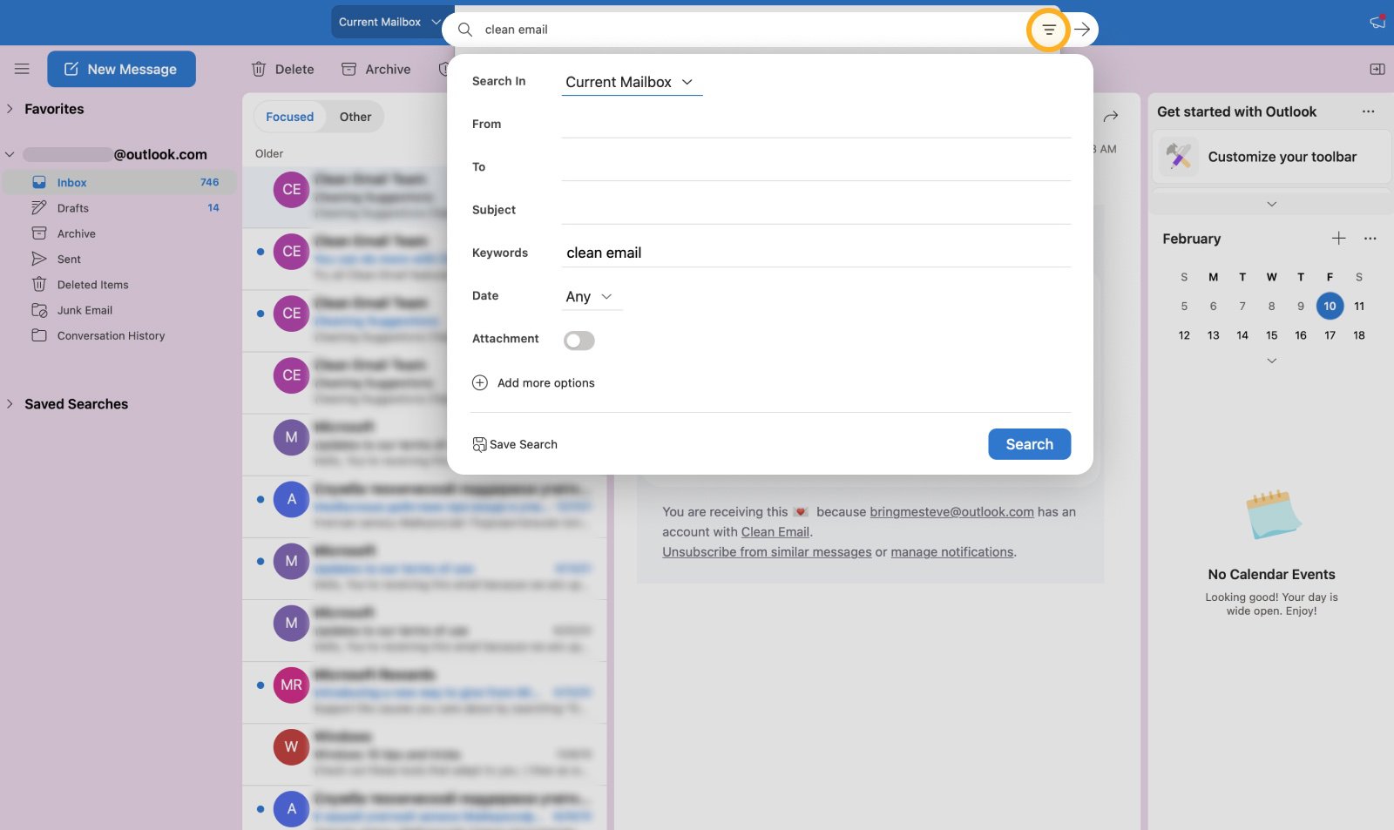1394x830 pixels.
Task: Click the megaphone announcement icon with red badge
Action: click(x=1377, y=22)
